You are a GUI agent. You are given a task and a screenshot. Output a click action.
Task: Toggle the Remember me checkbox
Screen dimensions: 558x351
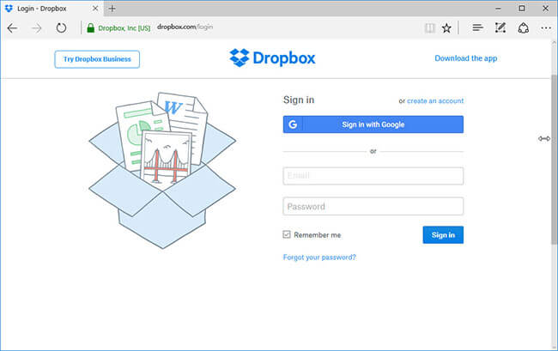tap(287, 234)
